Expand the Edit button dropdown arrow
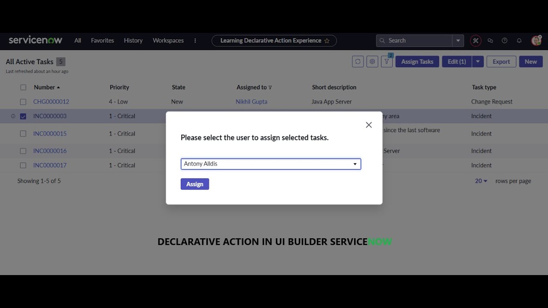548x308 pixels. pyautogui.click(x=478, y=62)
